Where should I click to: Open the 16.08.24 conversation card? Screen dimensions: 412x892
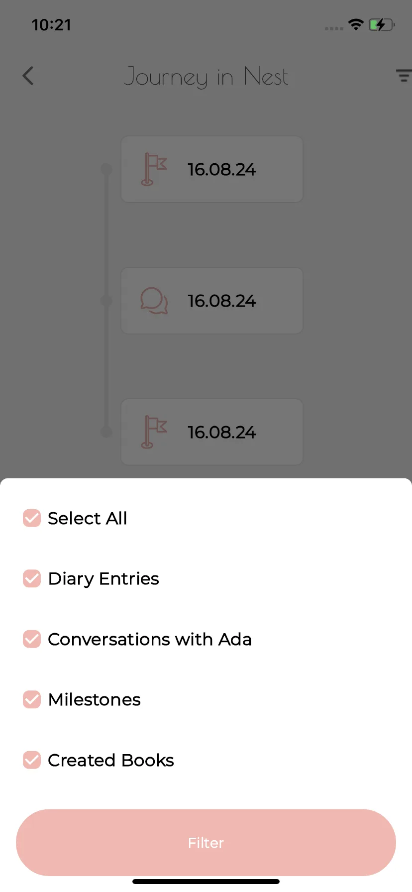[x=212, y=301]
